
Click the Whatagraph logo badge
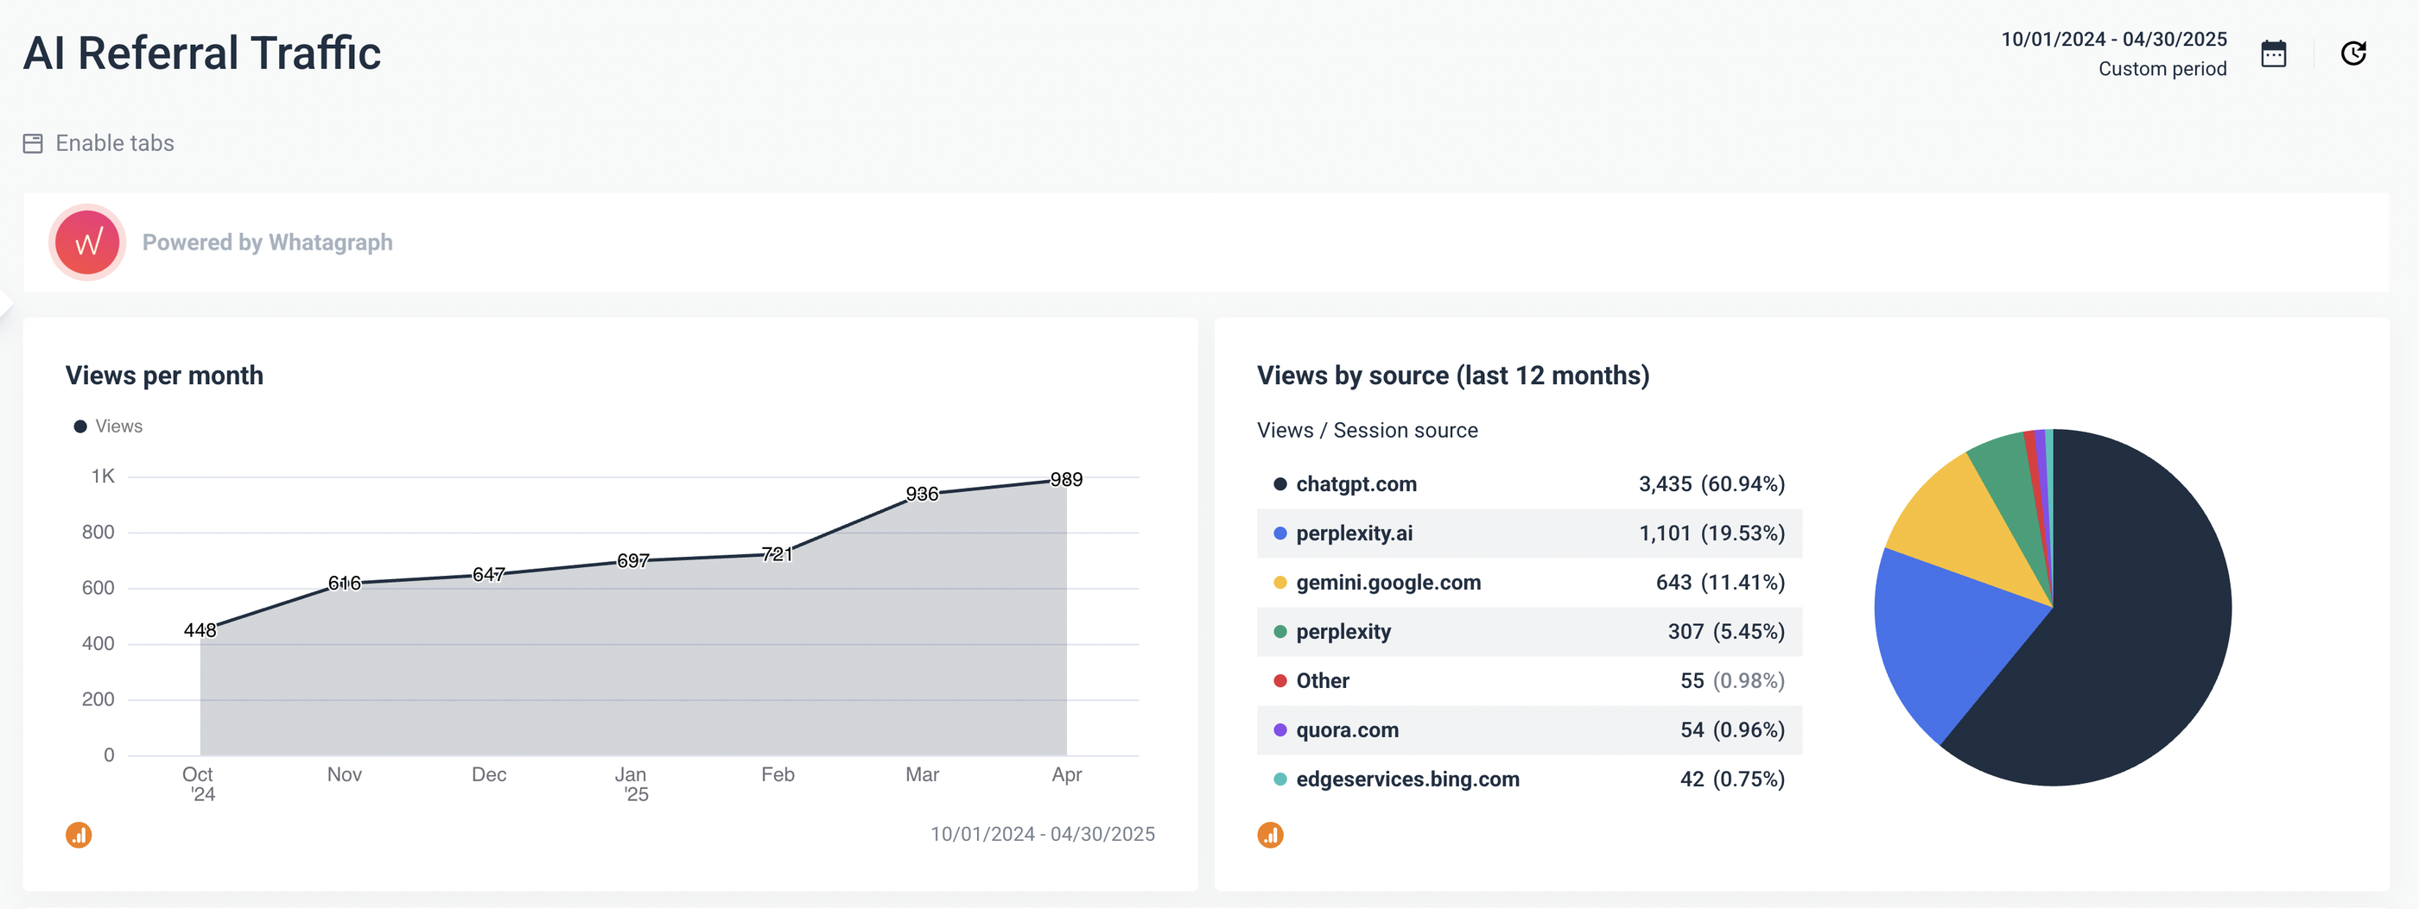pyautogui.click(x=87, y=242)
